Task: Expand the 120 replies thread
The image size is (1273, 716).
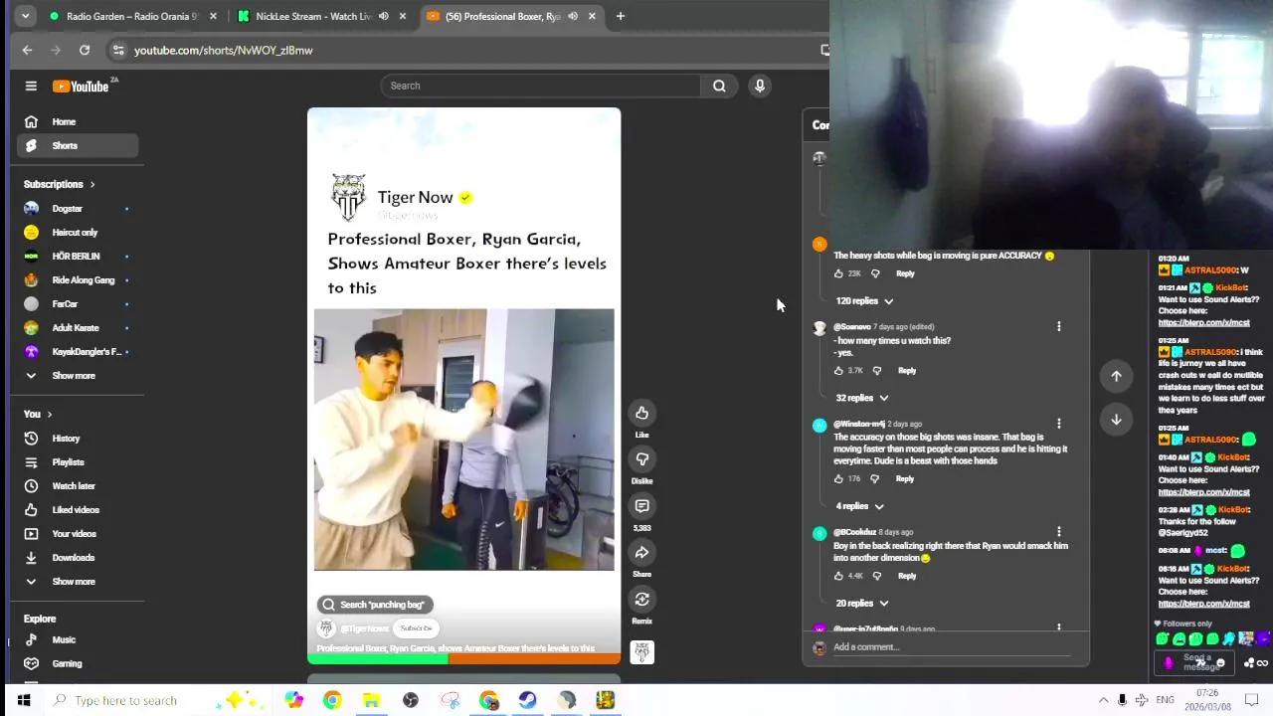Action: tap(864, 301)
